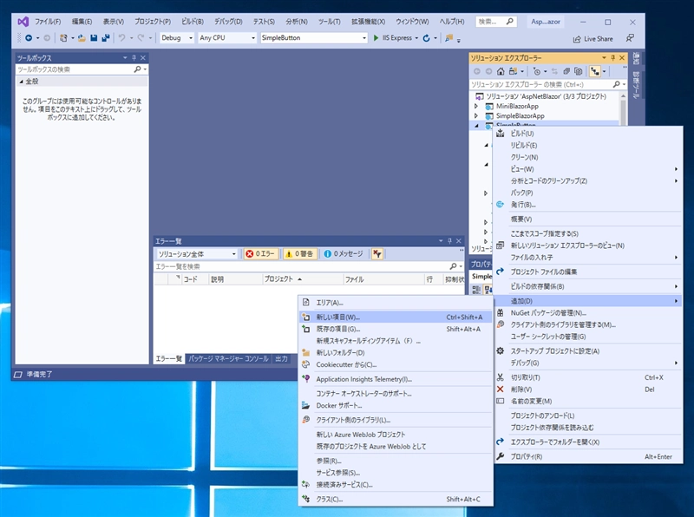Toggle the 0 エラー errors filter
Image resolution: width=694 pixels, height=517 pixels.
[261, 253]
